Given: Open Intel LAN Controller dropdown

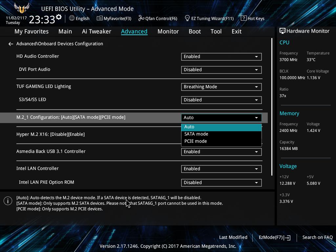Looking at the screenshot, I should click(x=221, y=169).
